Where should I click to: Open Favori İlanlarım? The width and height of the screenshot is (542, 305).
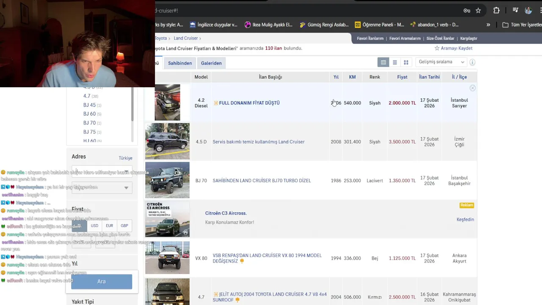[x=370, y=38]
